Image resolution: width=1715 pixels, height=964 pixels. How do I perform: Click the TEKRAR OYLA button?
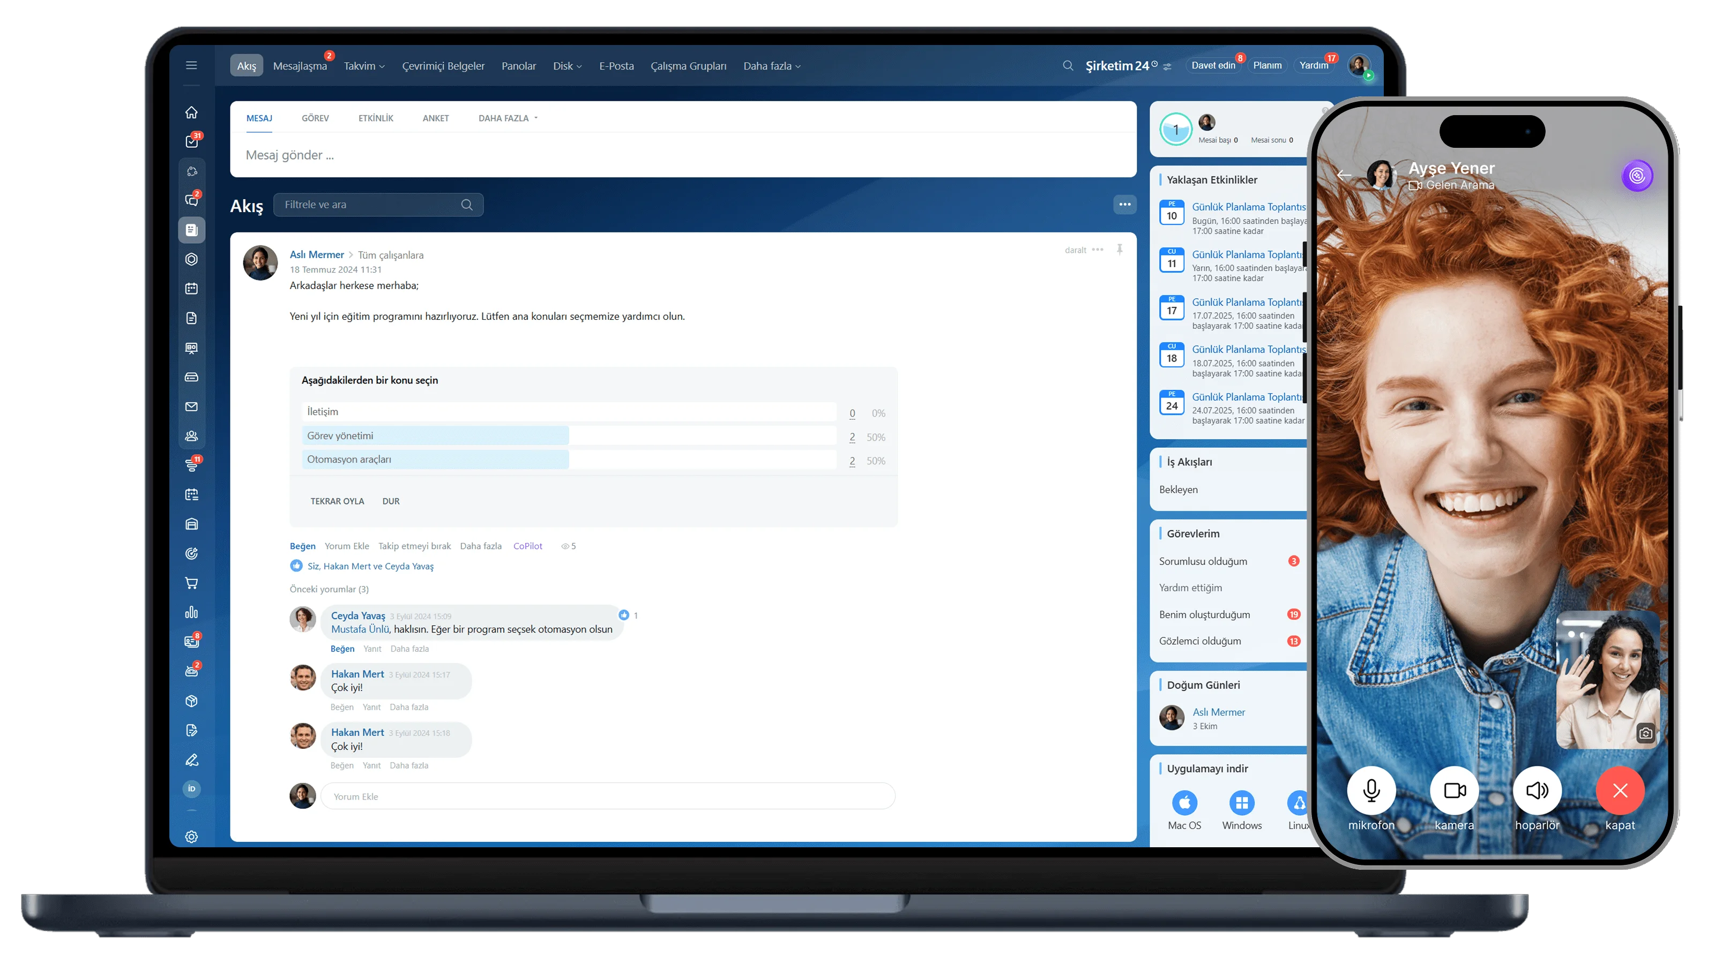[337, 501]
